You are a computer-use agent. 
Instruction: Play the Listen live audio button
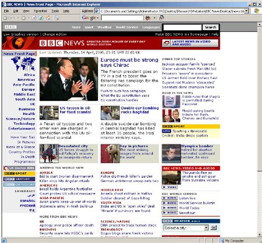coord(170,198)
